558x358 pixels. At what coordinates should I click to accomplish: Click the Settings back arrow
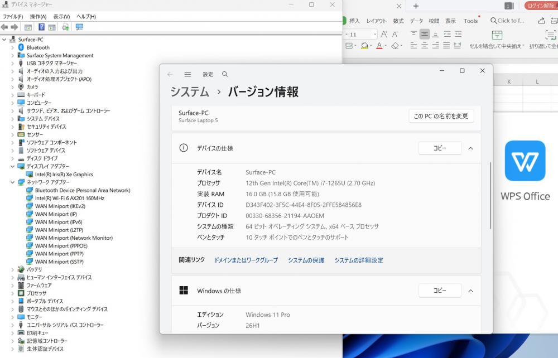tap(170, 74)
